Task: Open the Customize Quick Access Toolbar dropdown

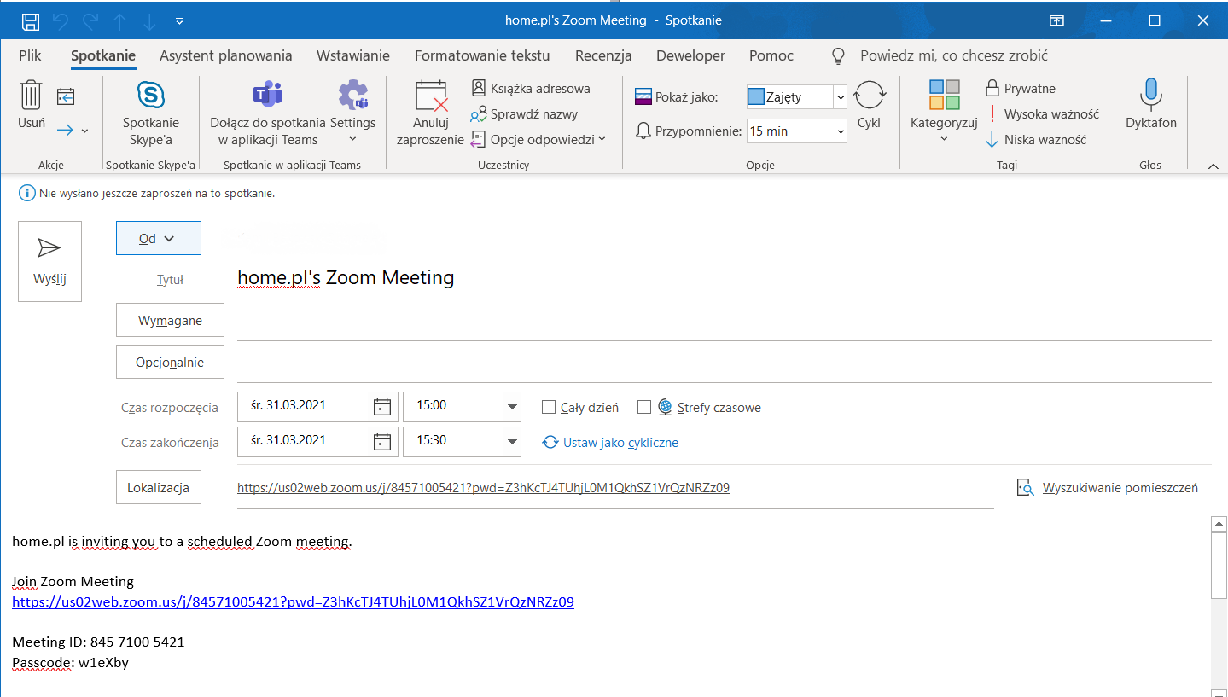Action: (x=179, y=20)
